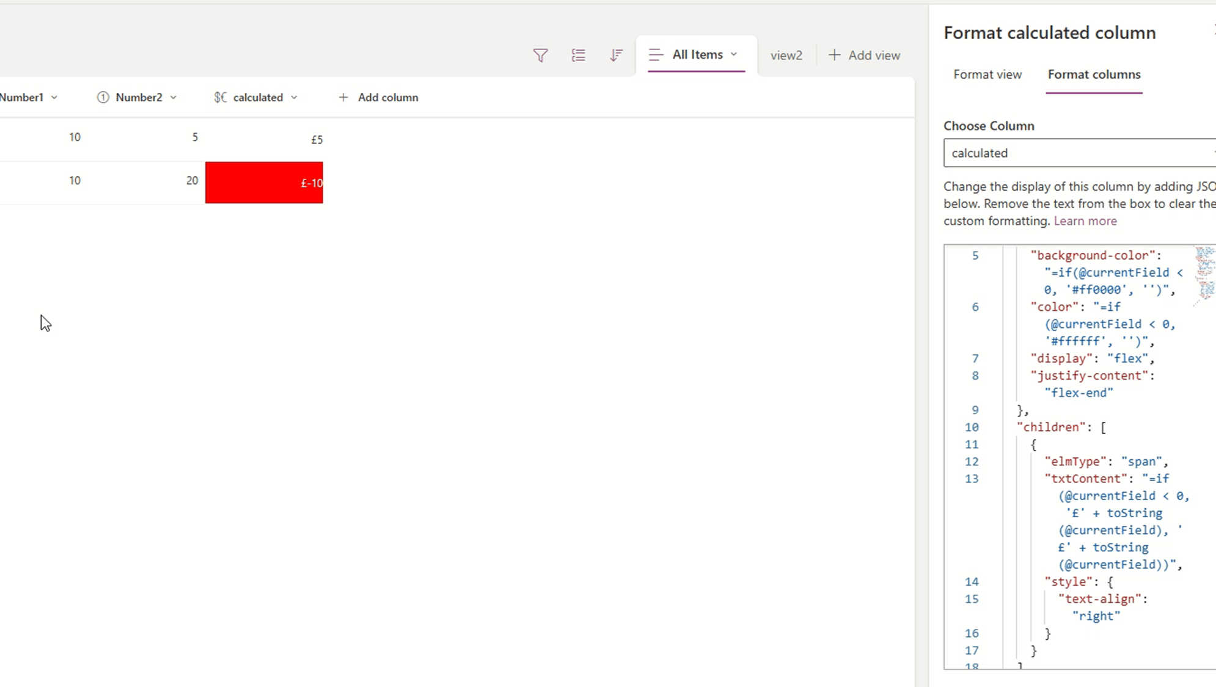Open the Choose Column combo box
Screen dimensions: 1216x687
[1079, 153]
